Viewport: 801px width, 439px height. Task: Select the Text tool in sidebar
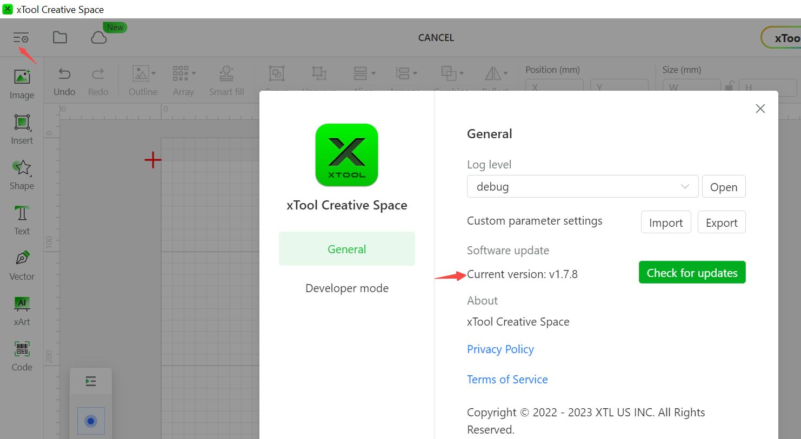pyautogui.click(x=22, y=221)
